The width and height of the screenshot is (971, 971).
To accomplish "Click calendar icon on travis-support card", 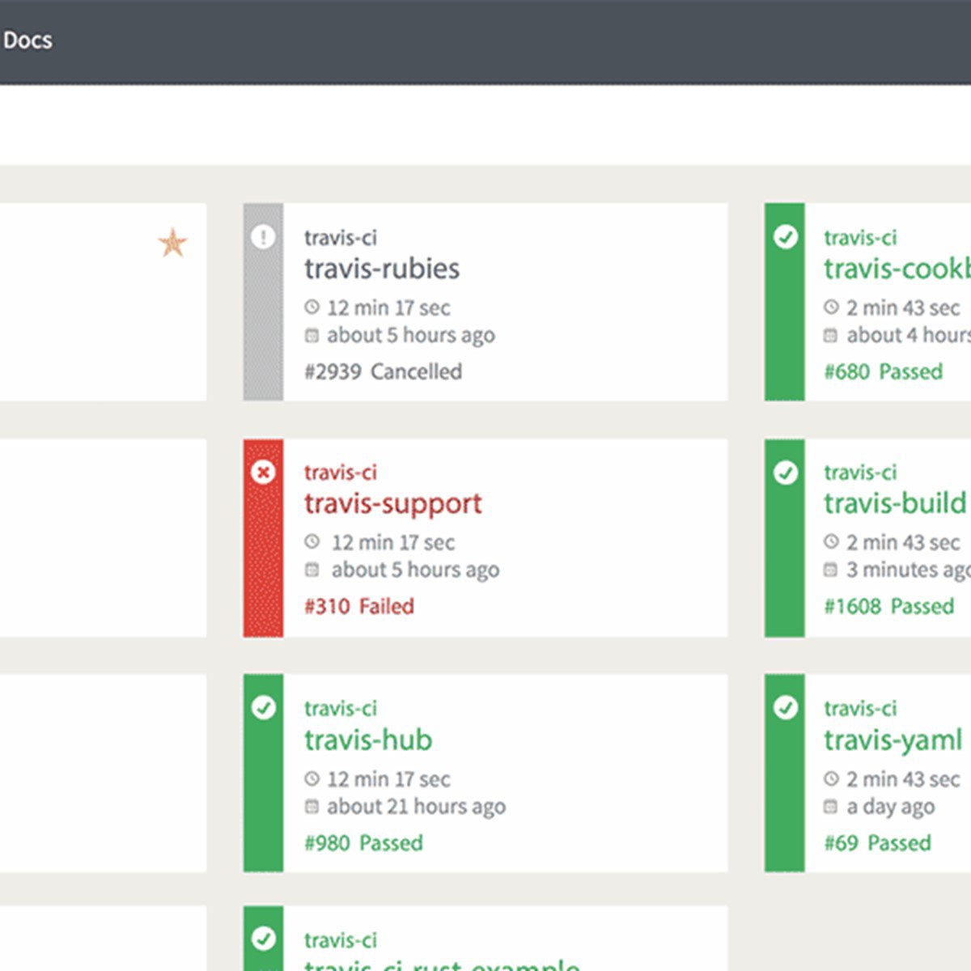I will point(312,570).
